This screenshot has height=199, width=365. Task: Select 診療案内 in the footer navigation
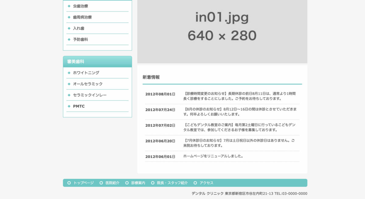coord(138,183)
